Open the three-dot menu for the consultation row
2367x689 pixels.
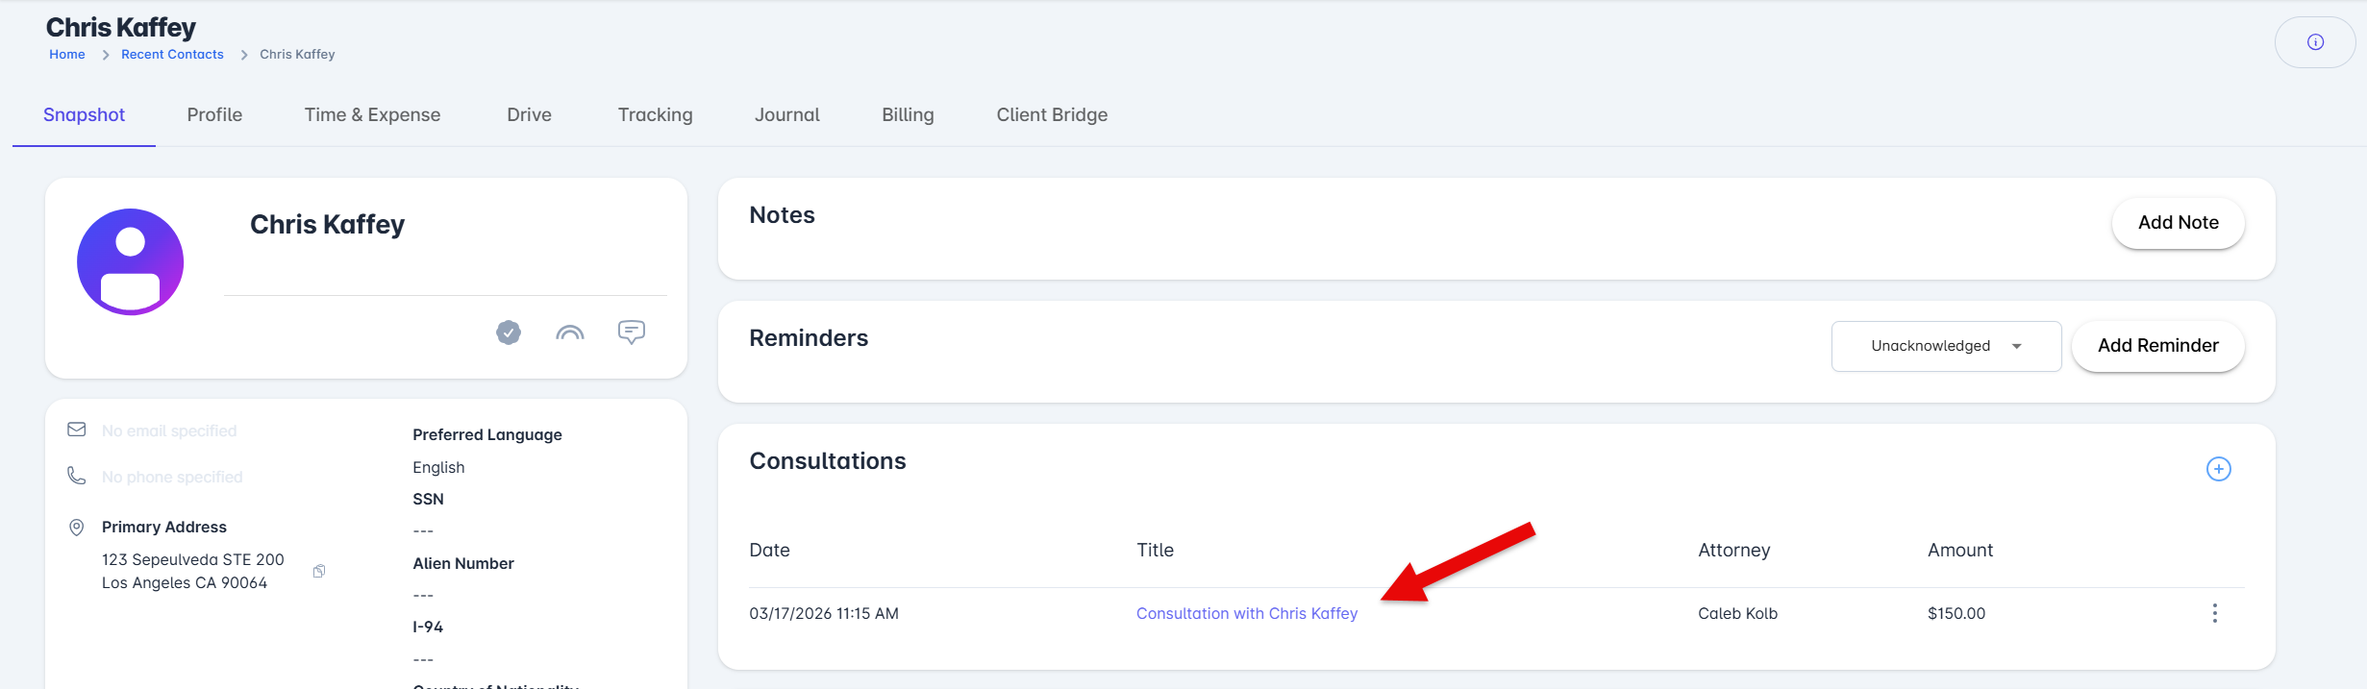coord(2214,613)
